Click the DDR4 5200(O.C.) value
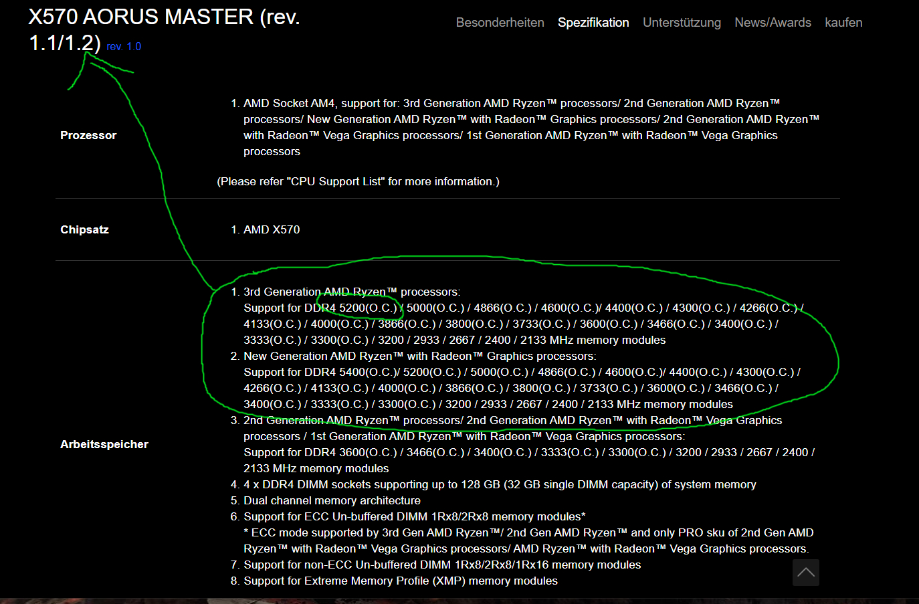This screenshot has width=919, height=604. point(350,308)
